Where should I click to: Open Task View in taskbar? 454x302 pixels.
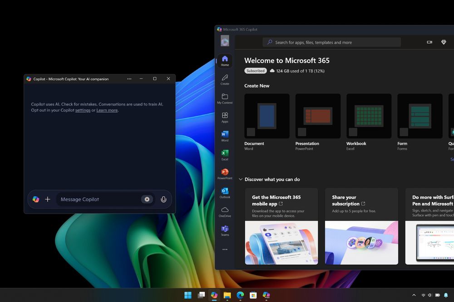coord(201,295)
